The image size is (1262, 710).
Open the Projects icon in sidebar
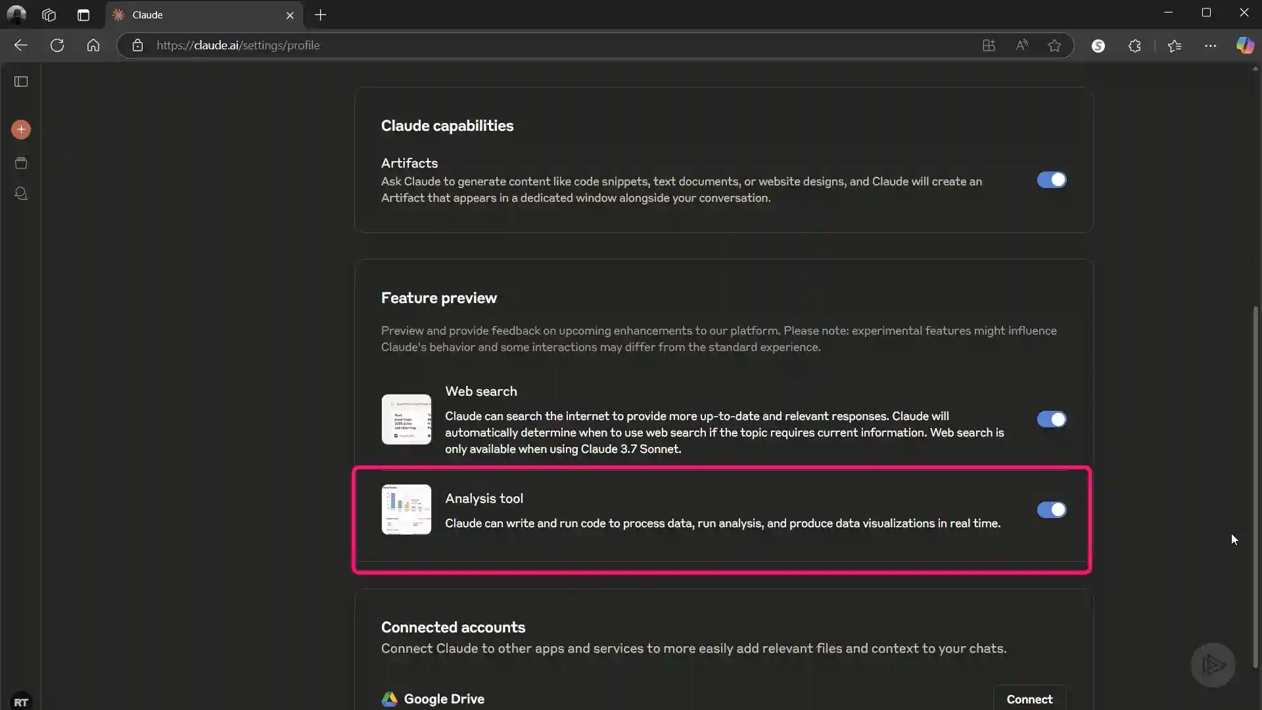tap(21, 163)
